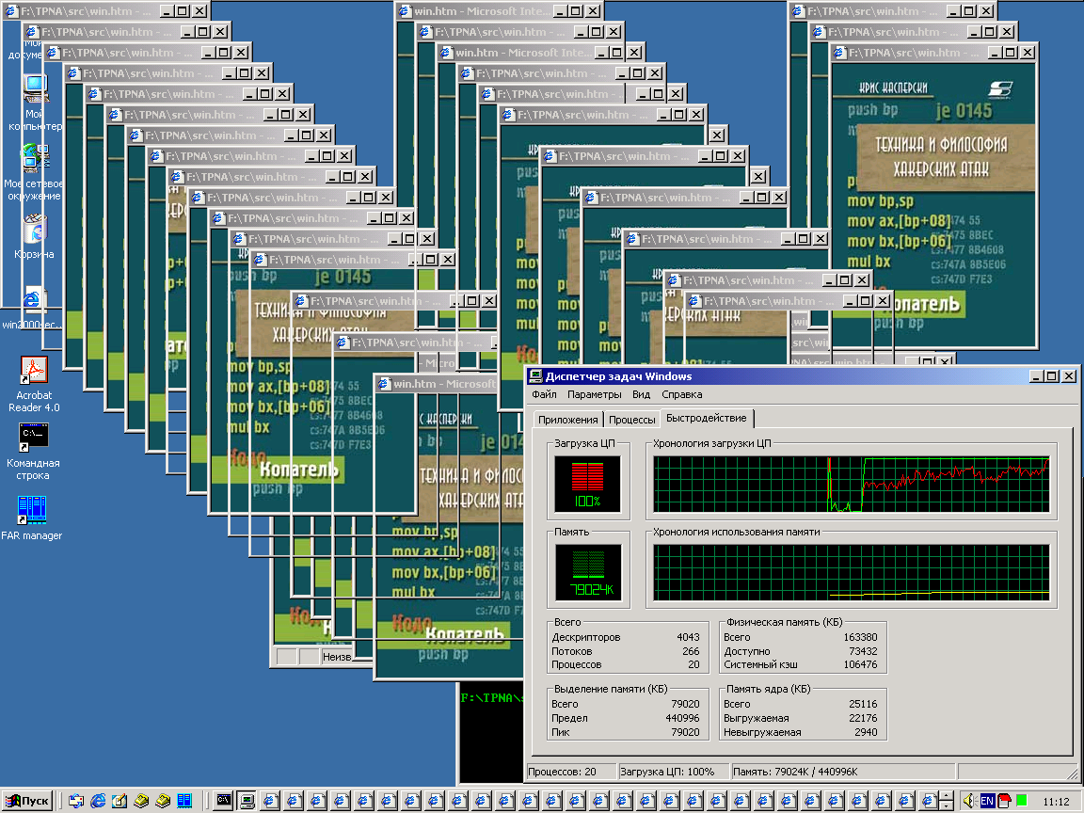Click the Невыгружаемая value 2940
The width and height of the screenshot is (1084, 813).
(866, 732)
